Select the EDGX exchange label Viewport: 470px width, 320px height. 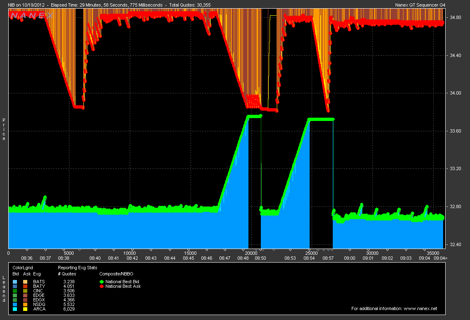(x=39, y=300)
